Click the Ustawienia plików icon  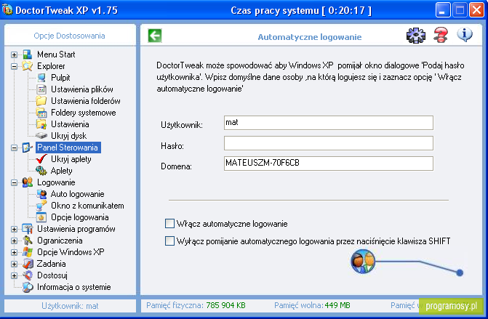point(41,89)
